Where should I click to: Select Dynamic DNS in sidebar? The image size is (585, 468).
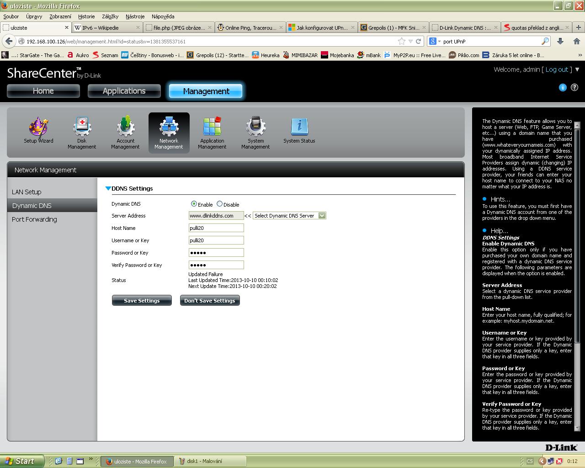(52, 206)
